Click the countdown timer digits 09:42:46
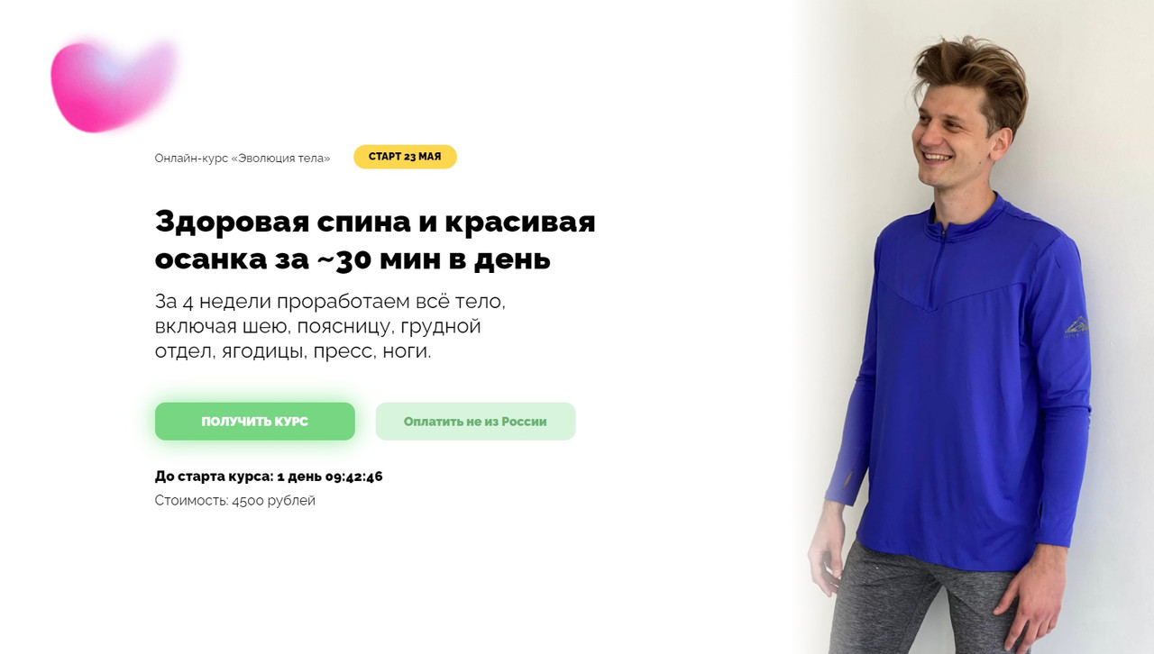Viewport: 1154px width, 654px height. pyautogui.click(x=353, y=477)
